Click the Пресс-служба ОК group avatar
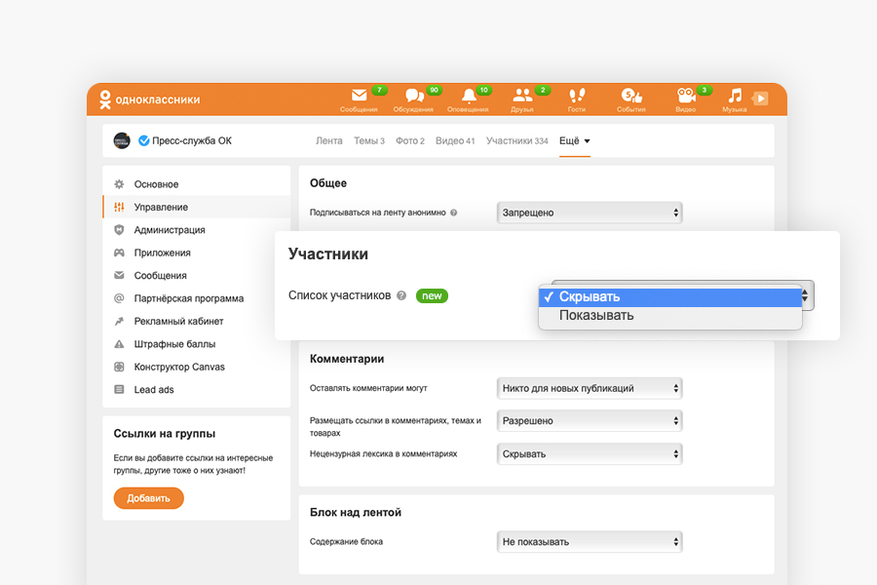Viewport: 877px width, 585px height. point(122,140)
